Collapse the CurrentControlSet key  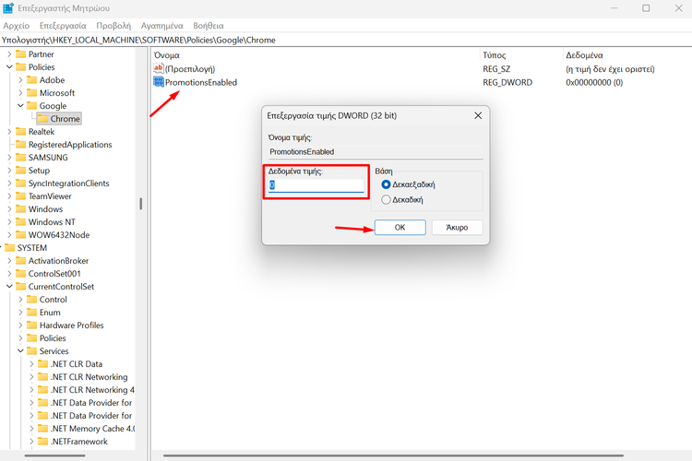pyautogui.click(x=9, y=287)
